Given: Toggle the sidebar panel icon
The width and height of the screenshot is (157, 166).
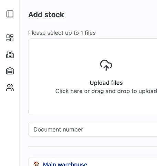Looking at the screenshot, I should tap(10, 14).
